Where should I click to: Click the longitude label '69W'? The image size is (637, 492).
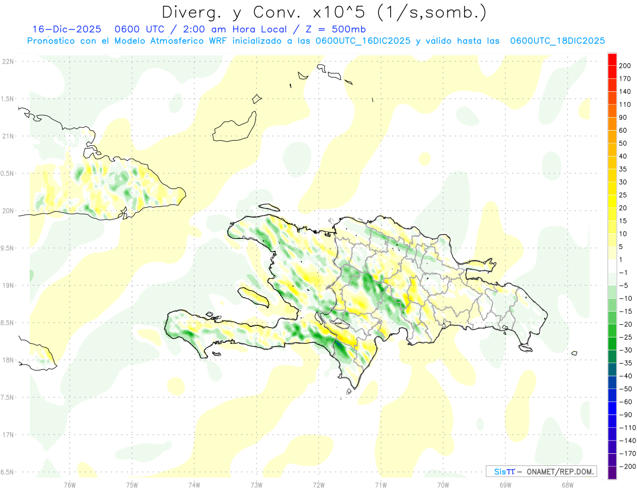click(x=505, y=485)
